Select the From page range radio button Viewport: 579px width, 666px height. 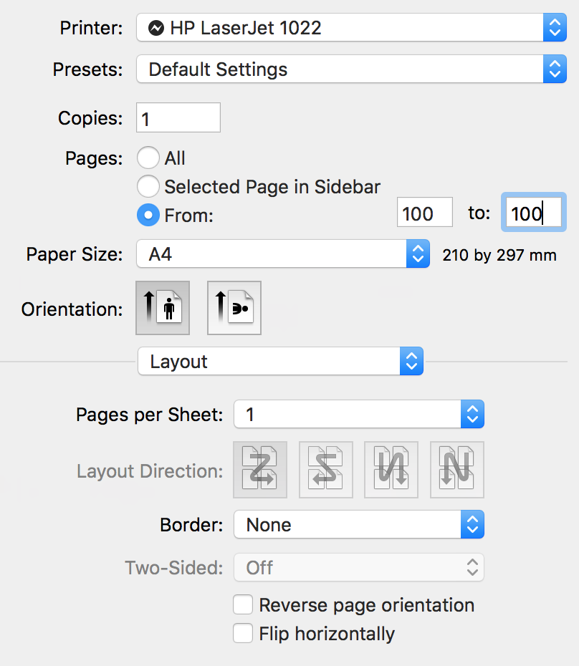click(x=148, y=215)
